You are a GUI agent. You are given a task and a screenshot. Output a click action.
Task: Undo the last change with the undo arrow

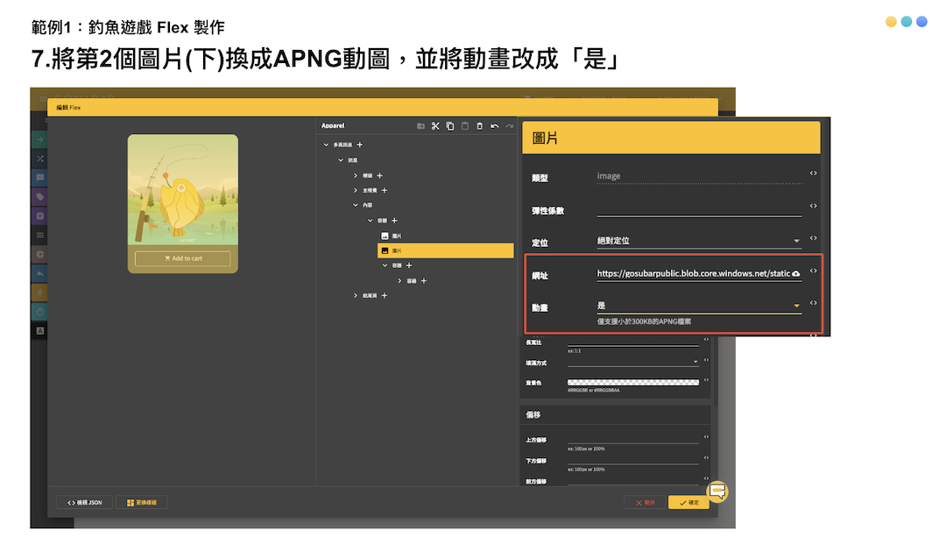pyautogui.click(x=495, y=126)
